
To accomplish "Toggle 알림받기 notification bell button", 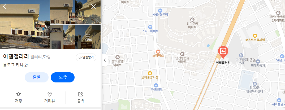I will 86,57.
